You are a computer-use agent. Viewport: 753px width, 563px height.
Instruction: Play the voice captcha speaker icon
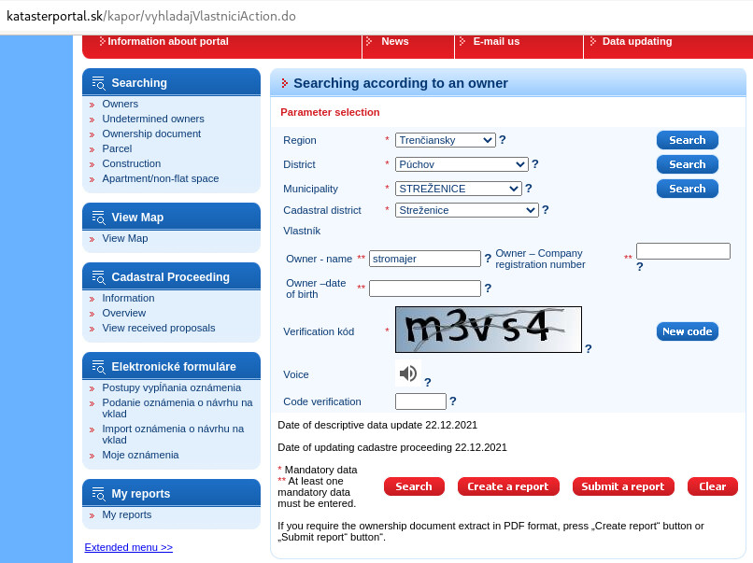(x=408, y=374)
